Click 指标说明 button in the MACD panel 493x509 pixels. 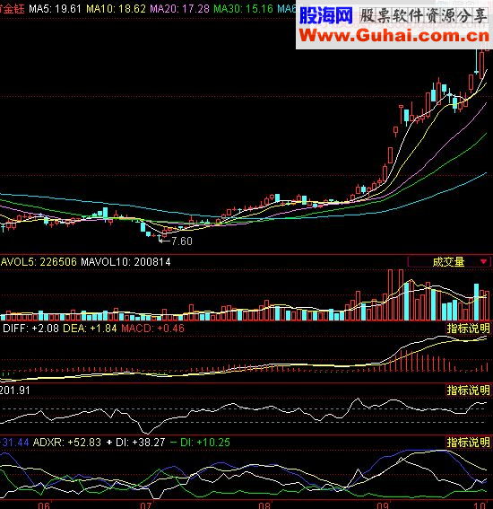pos(469,329)
